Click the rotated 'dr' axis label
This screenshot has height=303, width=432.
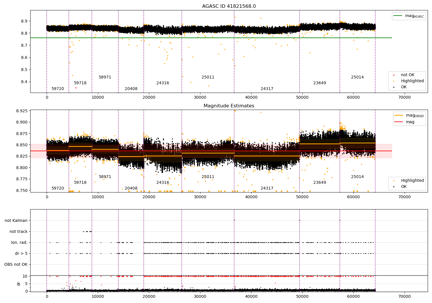click(x=19, y=284)
